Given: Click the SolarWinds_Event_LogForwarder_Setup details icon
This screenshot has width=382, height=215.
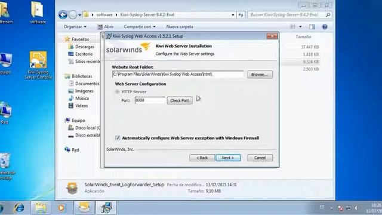Looking at the screenshot, I should [x=72, y=188].
